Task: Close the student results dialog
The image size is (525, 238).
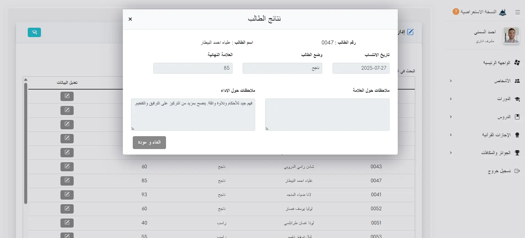Action: pyautogui.click(x=130, y=19)
